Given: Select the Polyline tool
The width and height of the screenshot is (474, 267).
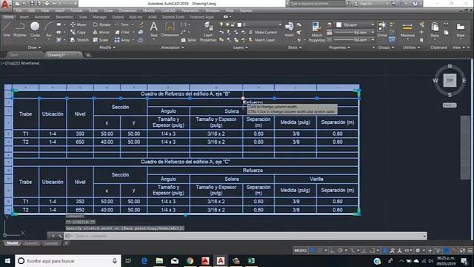Looking at the screenshot, I should coord(20,30).
